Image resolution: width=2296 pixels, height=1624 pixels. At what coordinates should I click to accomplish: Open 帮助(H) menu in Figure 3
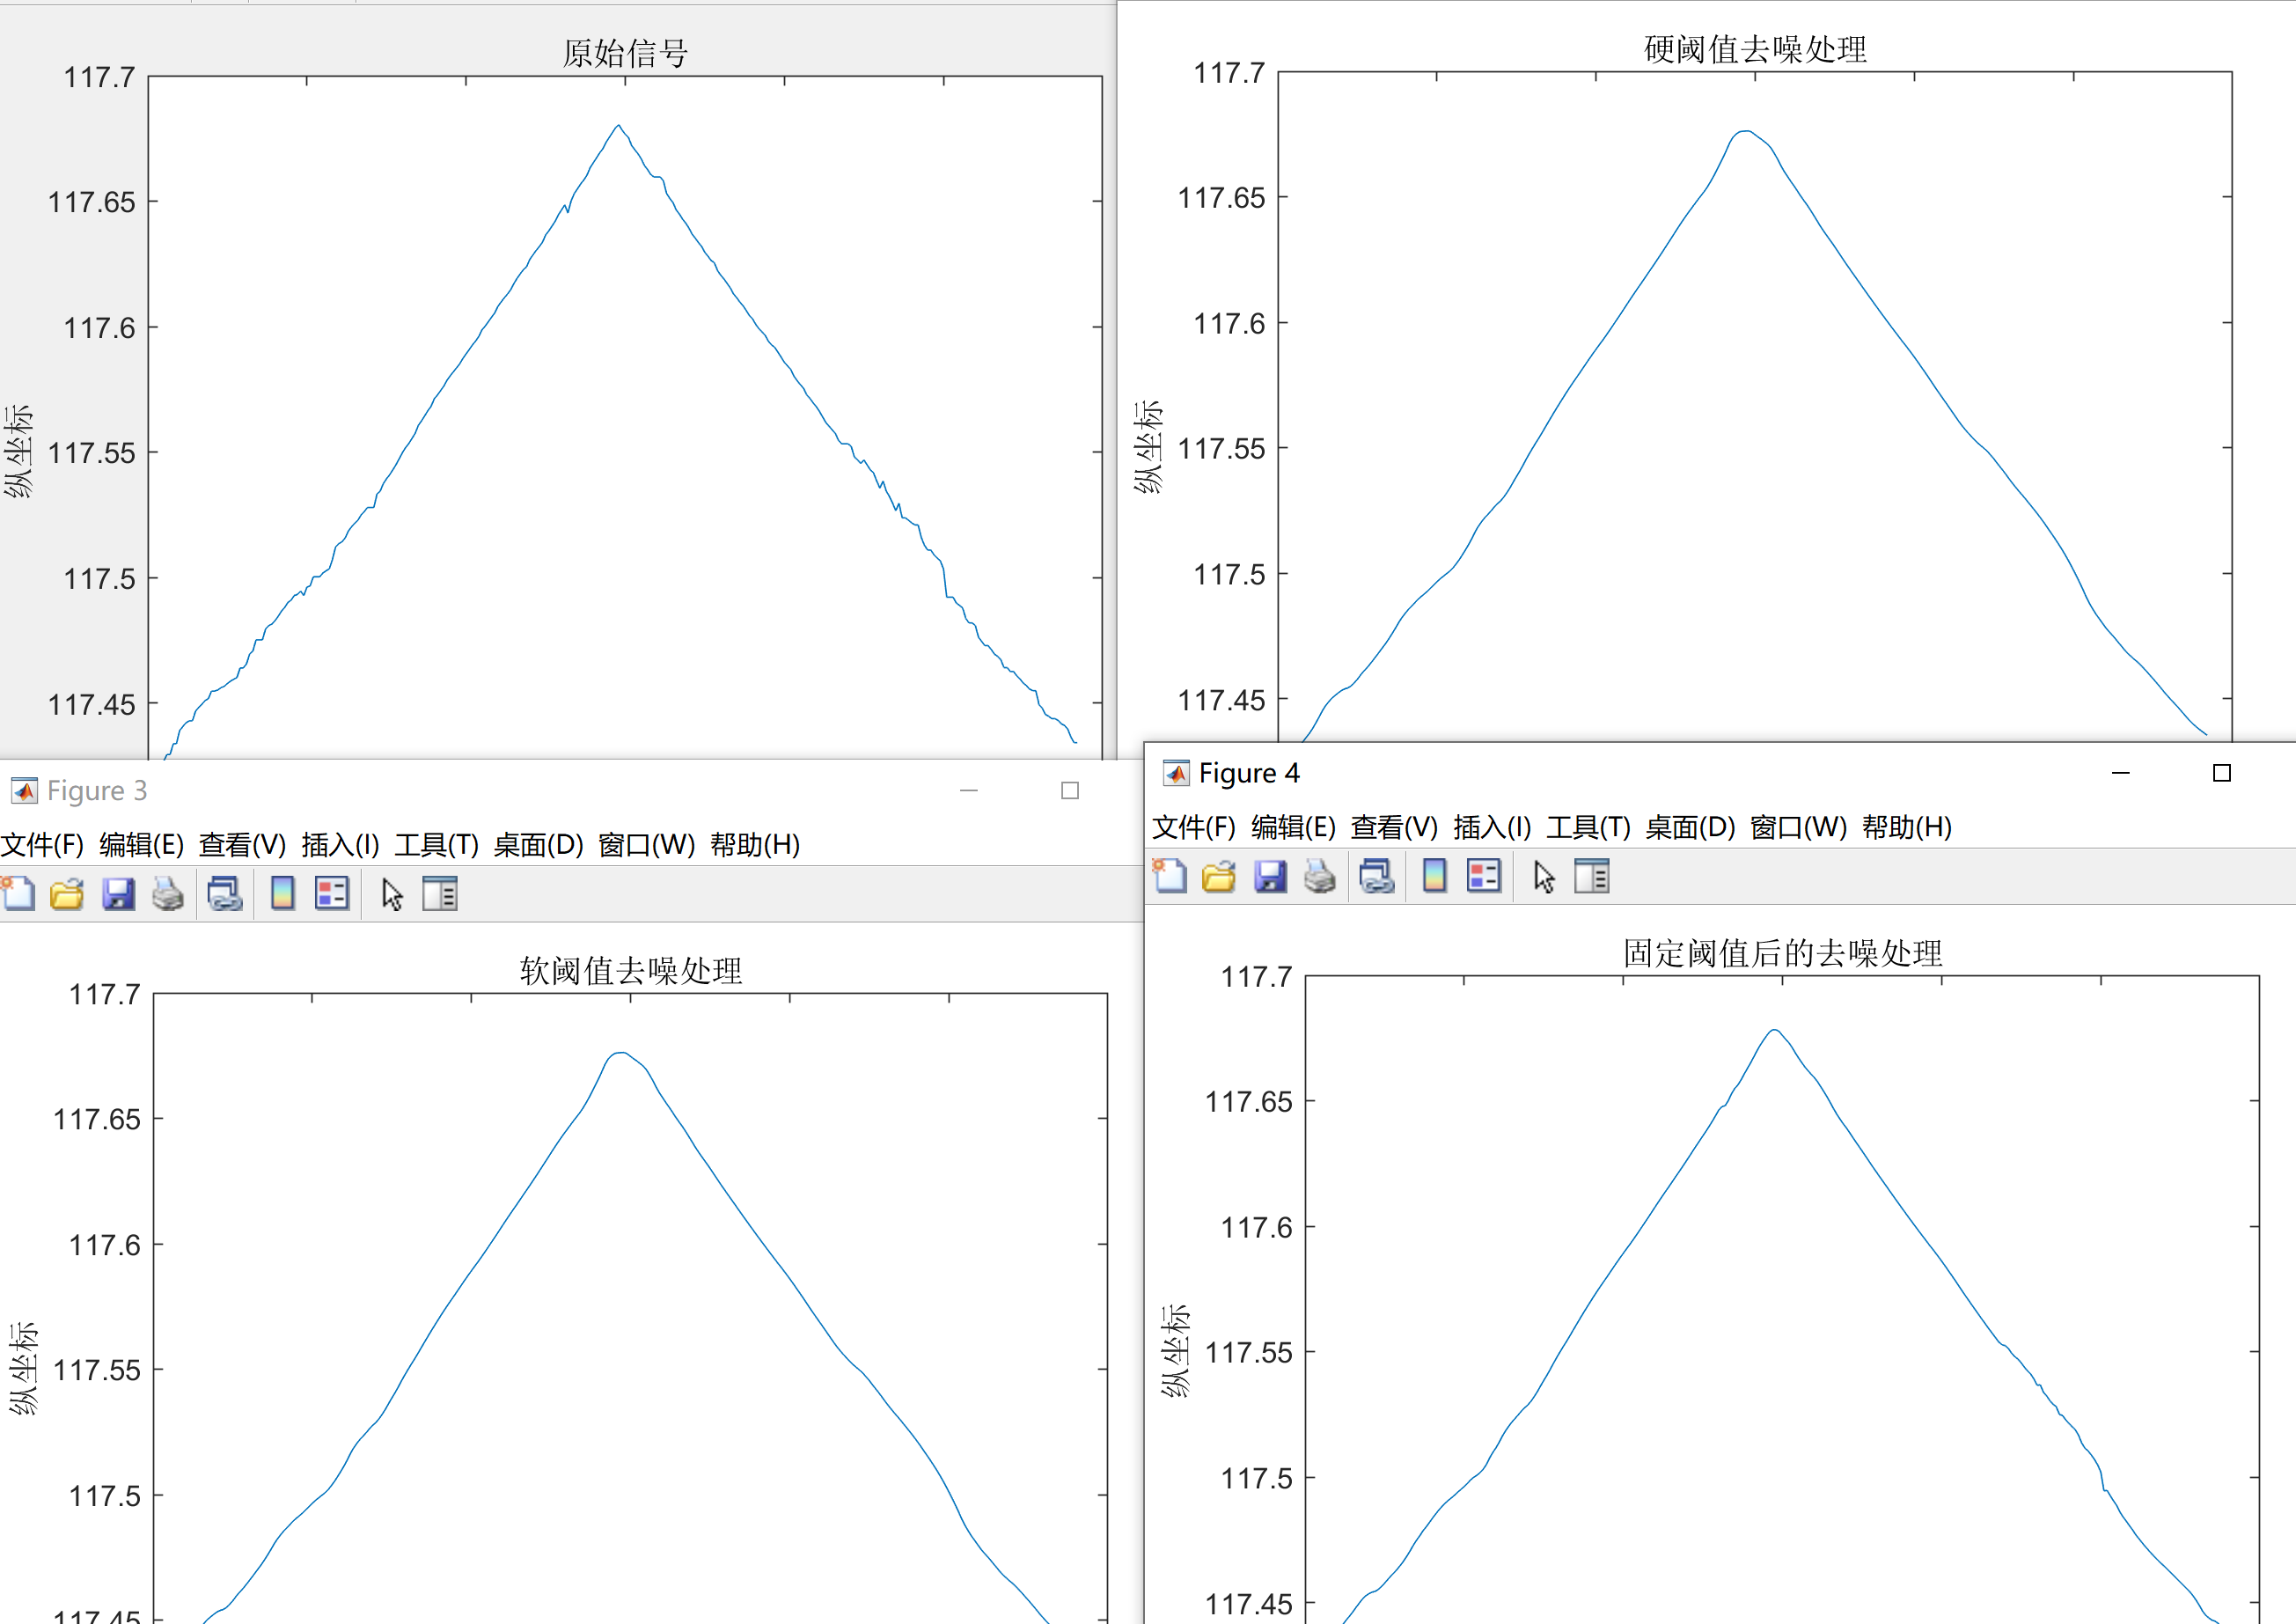click(x=755, y=845)
